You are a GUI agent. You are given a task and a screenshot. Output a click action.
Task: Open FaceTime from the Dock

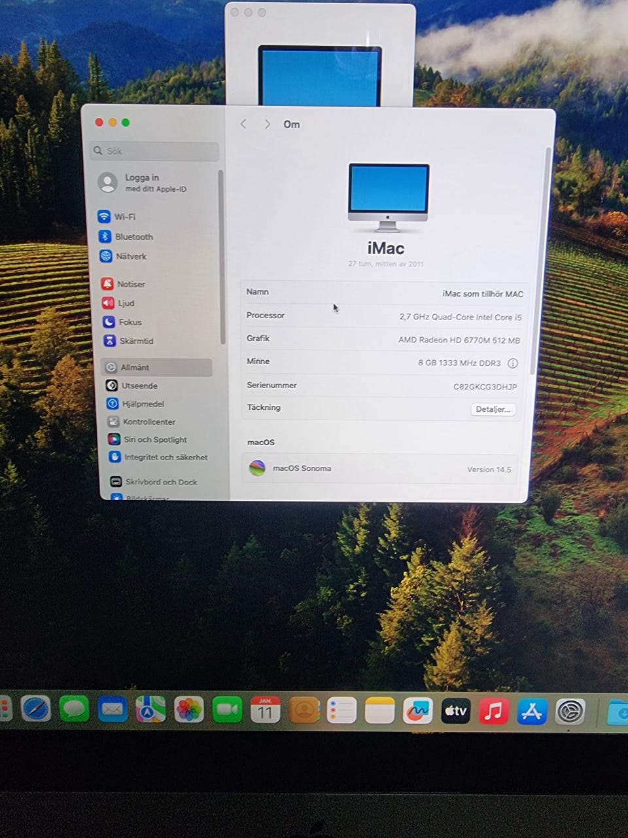point(227,710)
